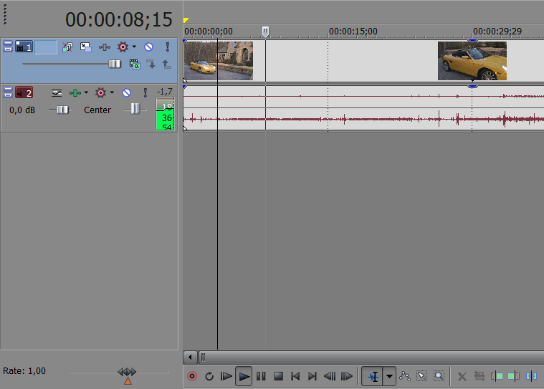Solo audio track 2
The width and height of the screenshot is (544, 389).
point(145,92)
